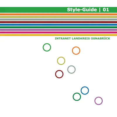Image resolution: width=117 pixels, height=117 pixels.
Task: Select the wide green header band
Action: point(58,10)
